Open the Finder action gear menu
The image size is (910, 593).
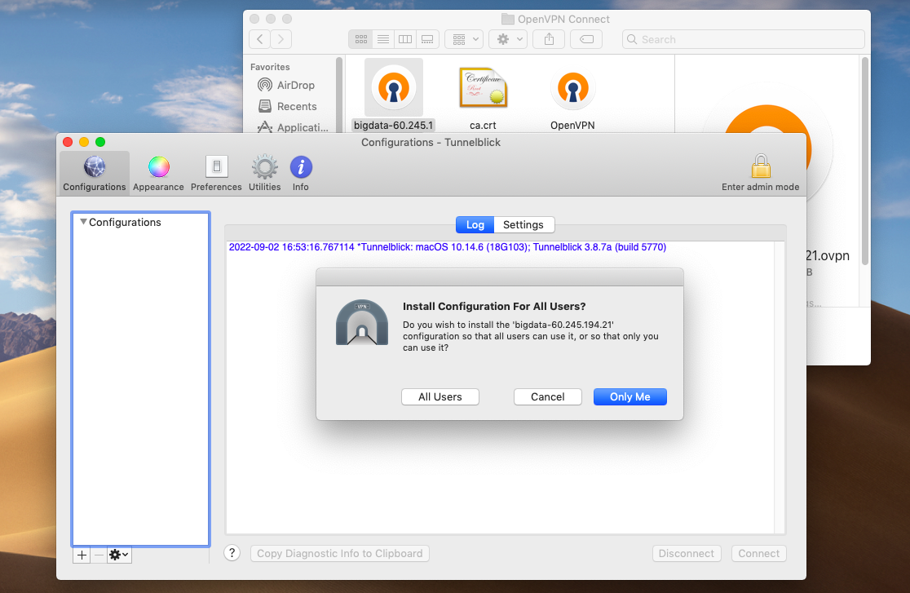coord(508,39)
